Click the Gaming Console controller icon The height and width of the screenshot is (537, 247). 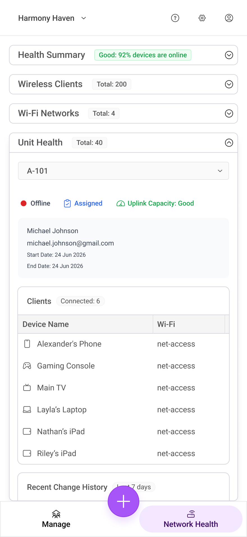pos(27,366)
